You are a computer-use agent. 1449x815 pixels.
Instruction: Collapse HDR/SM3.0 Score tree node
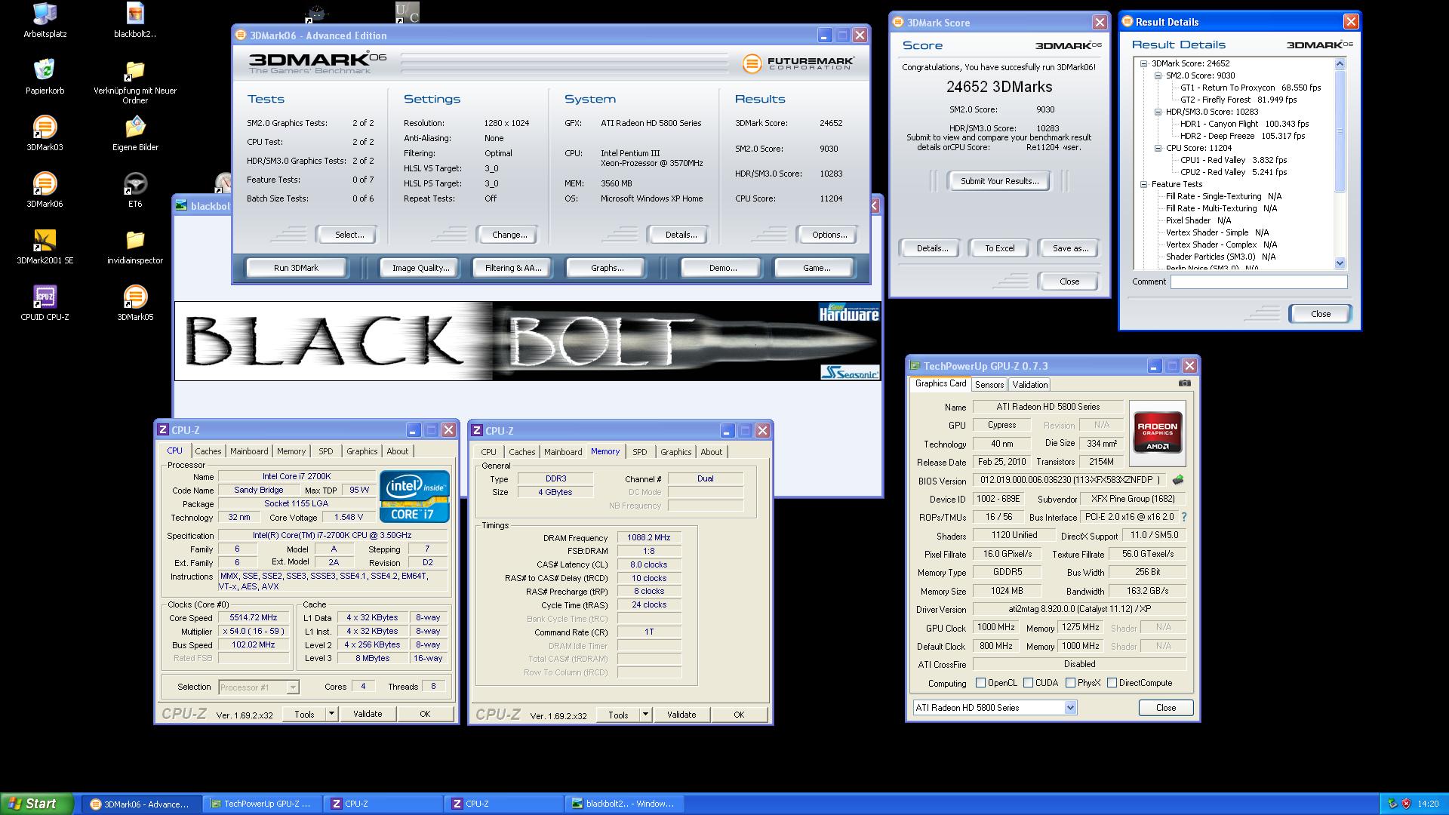pos(1158,112)
